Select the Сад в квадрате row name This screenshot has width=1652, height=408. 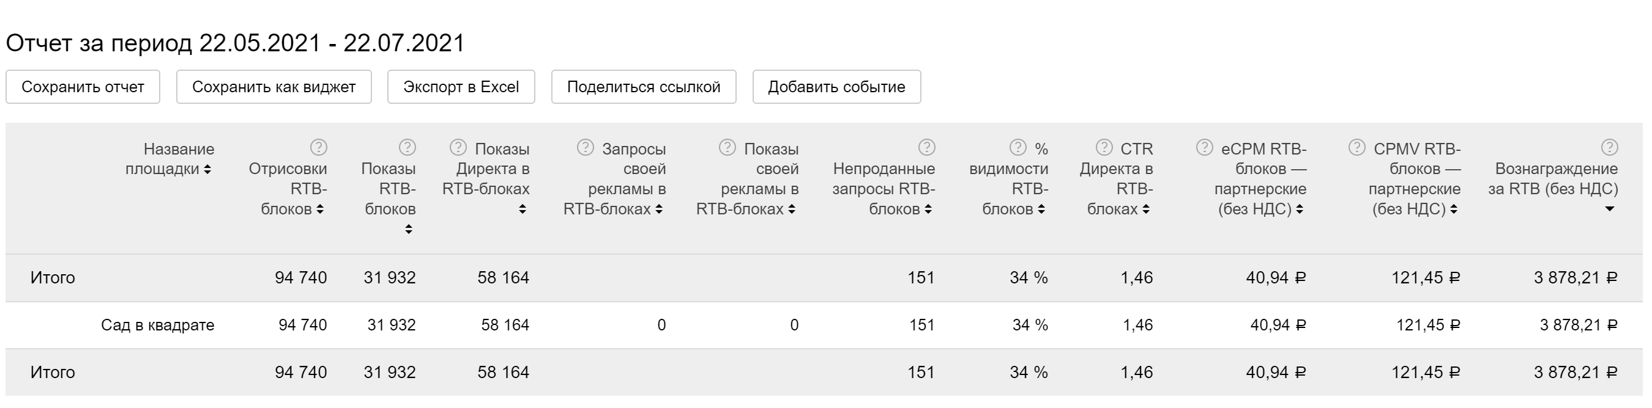tap(157, 326)
